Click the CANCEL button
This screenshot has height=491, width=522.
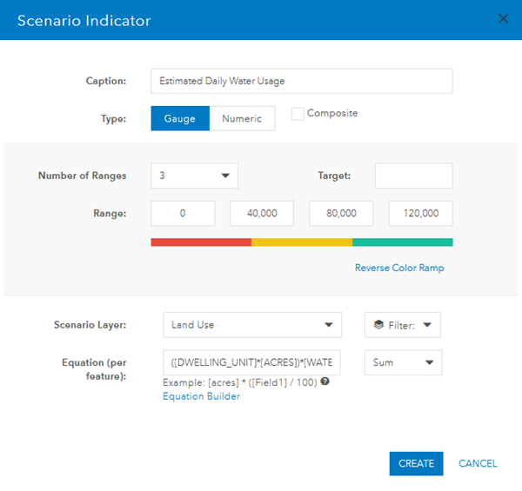coord(478,463)
